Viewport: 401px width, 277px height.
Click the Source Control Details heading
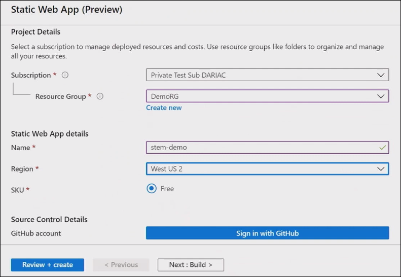point(49,219)
